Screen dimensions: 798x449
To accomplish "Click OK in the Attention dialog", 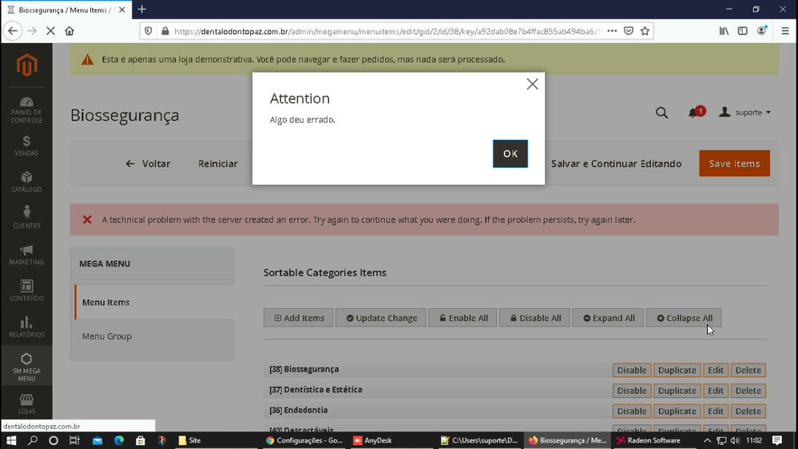I will tap(510, 153).
